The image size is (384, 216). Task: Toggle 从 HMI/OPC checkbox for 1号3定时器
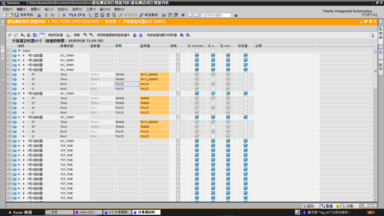pos(197,65)
